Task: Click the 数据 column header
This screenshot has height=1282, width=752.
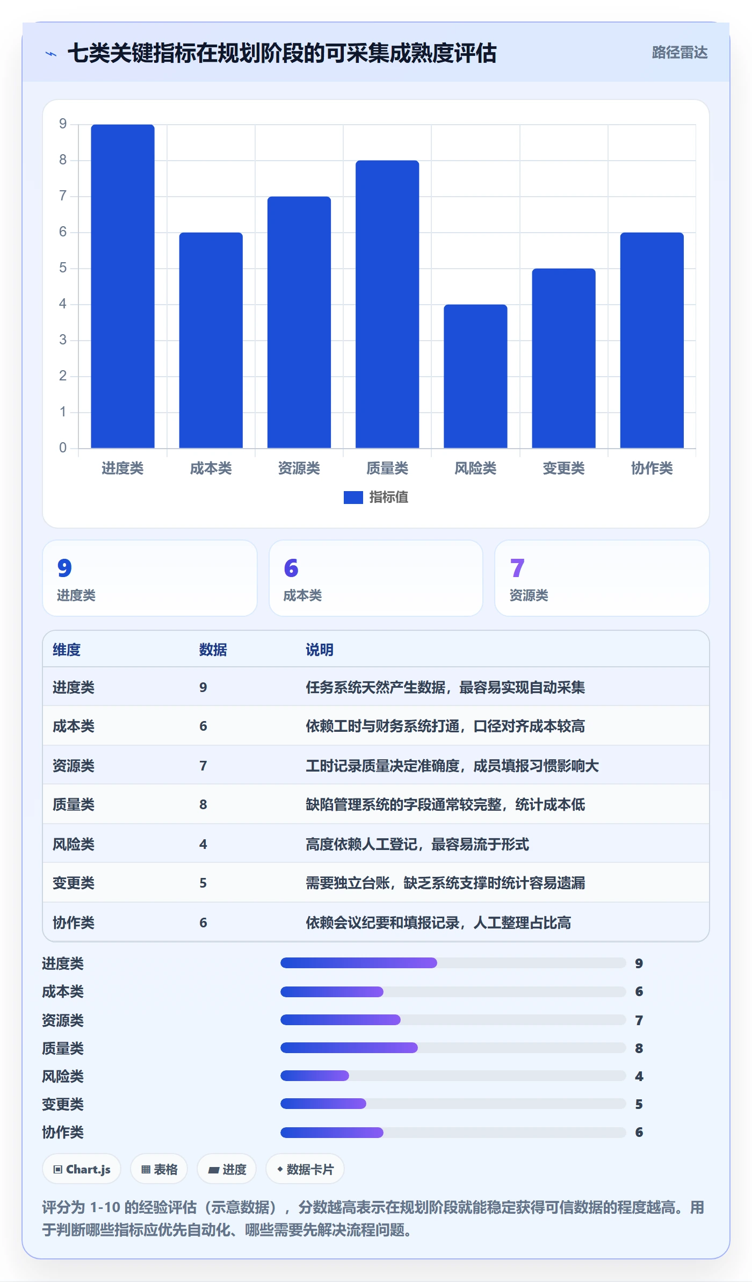Action: [x=213, y=650]
